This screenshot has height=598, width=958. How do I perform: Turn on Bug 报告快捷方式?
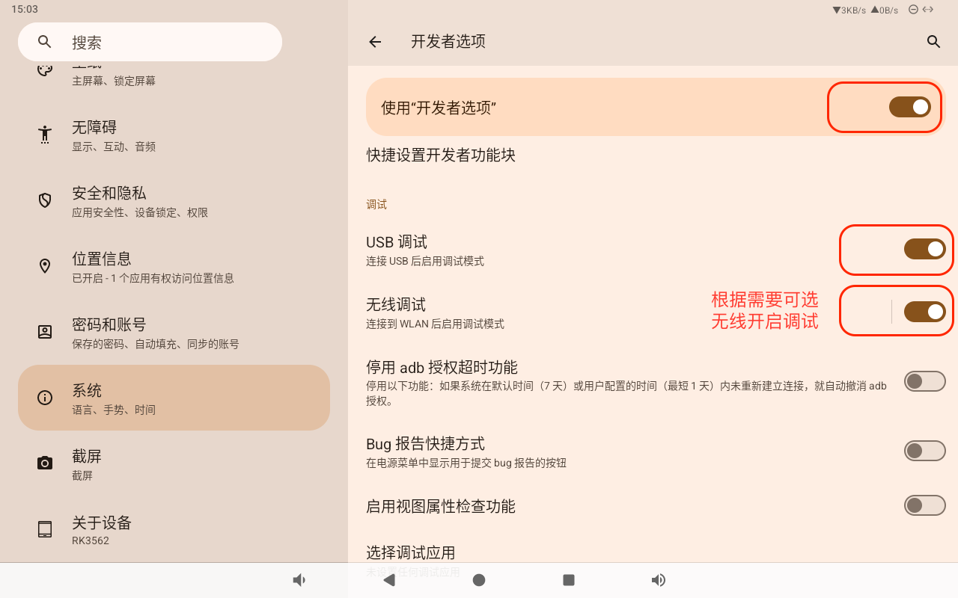(924, 451)
